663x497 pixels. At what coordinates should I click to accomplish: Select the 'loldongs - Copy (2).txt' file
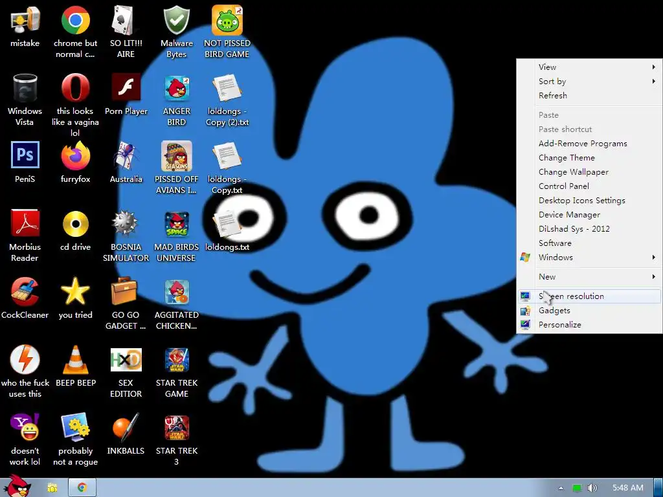pyautogui.click(x=227, y=88)
